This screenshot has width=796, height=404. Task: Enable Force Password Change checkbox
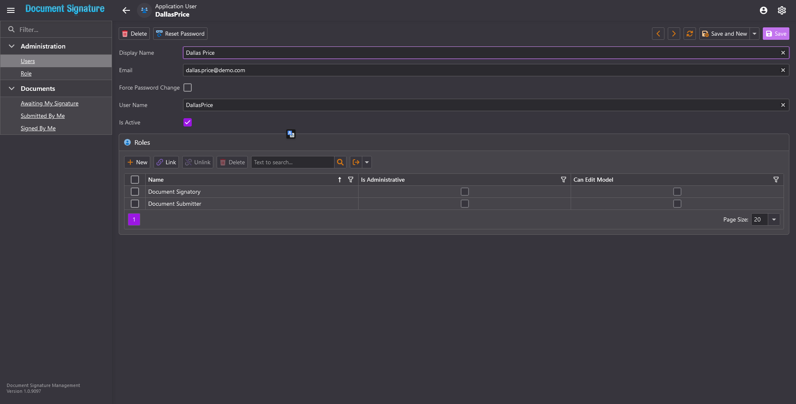coord(188,88)
